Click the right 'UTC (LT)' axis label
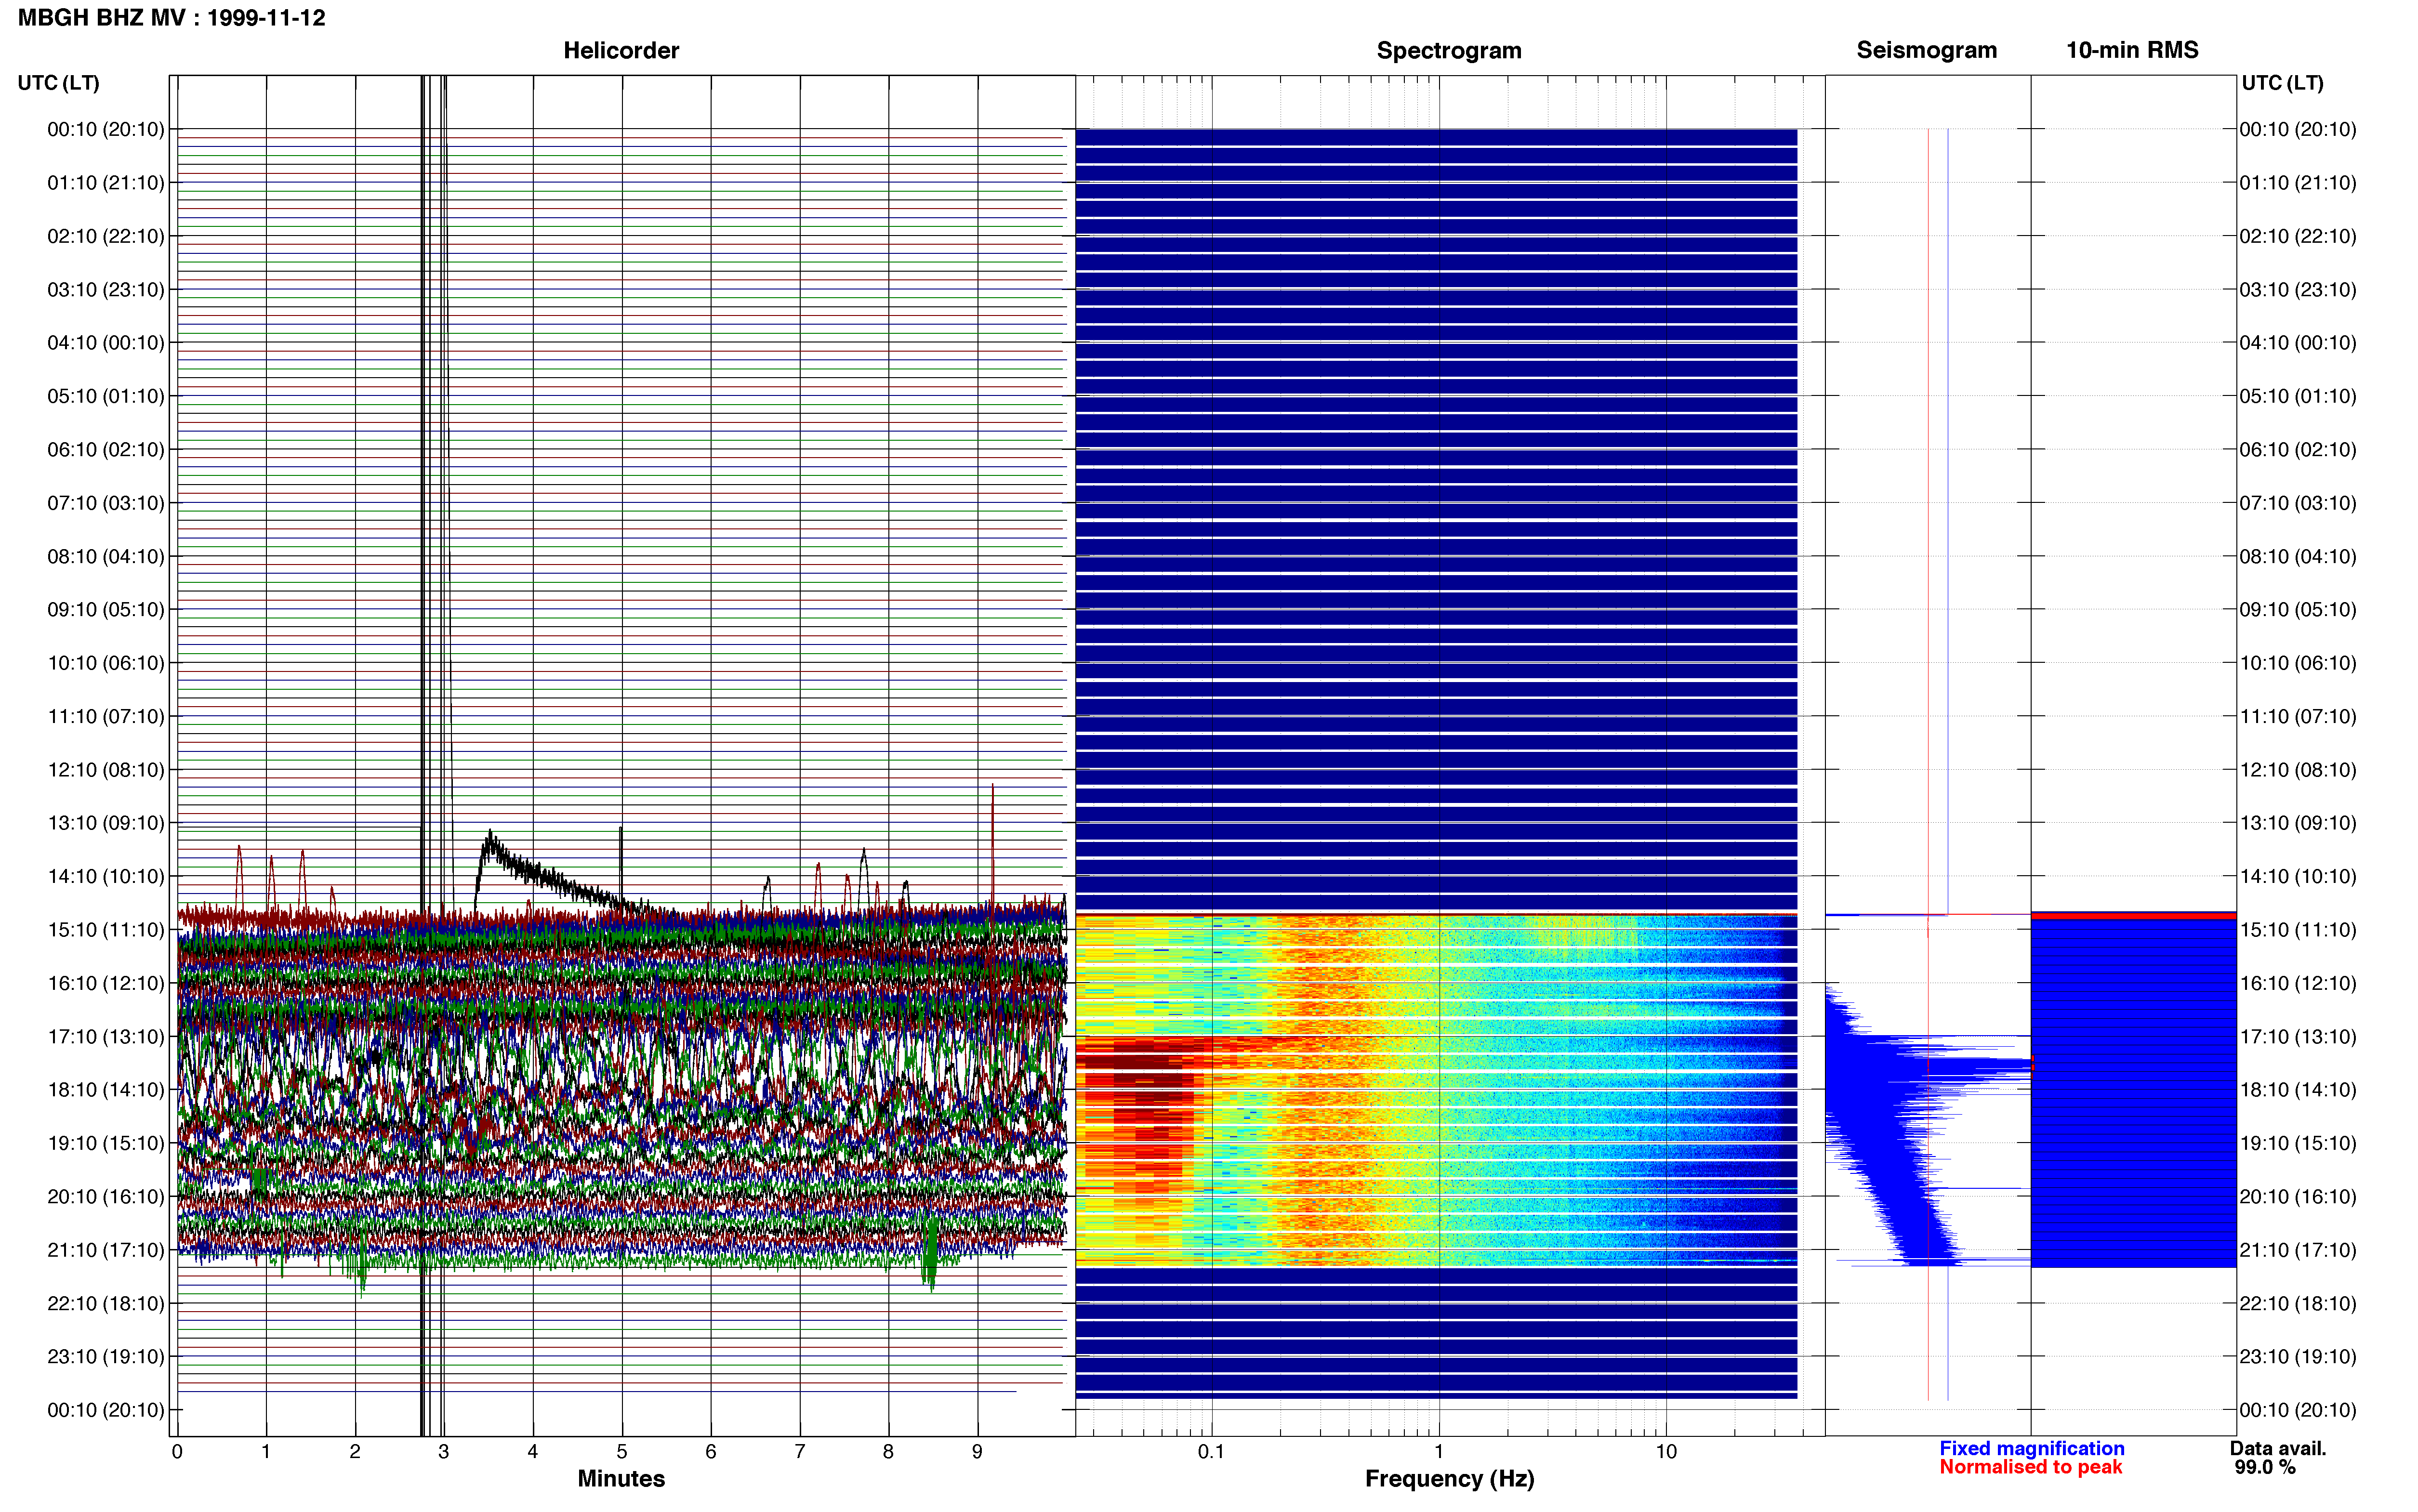 click(x=2282, y=83)
